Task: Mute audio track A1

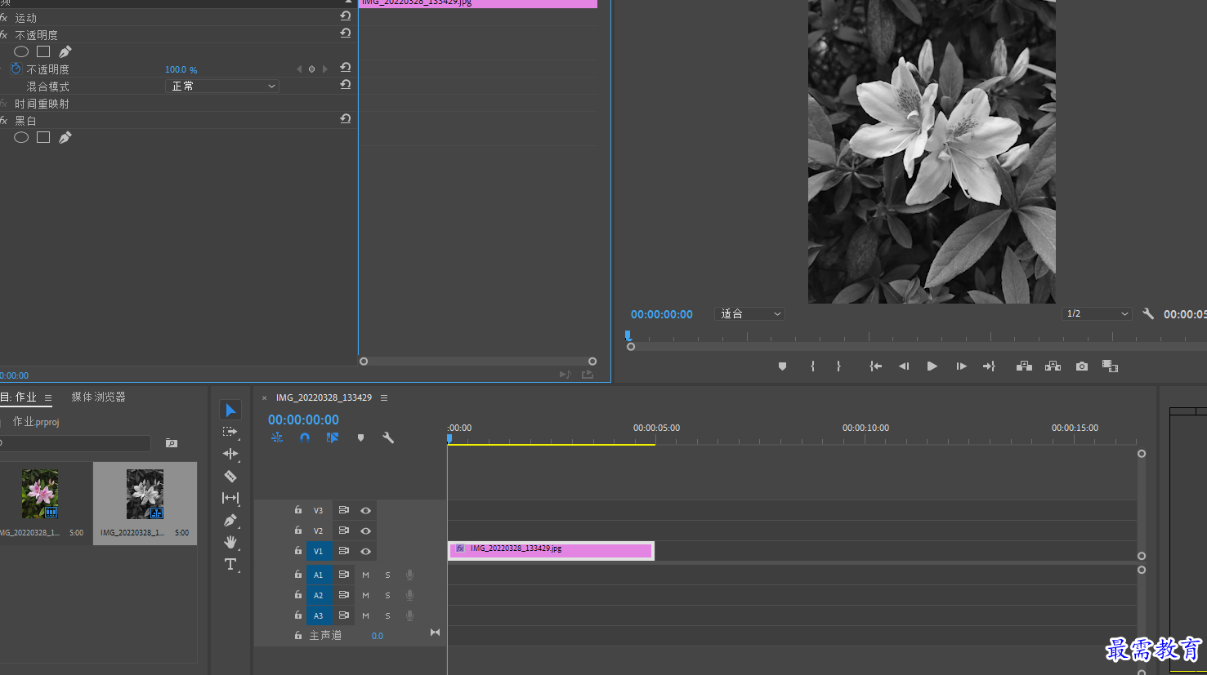Action: pos(365,575)
